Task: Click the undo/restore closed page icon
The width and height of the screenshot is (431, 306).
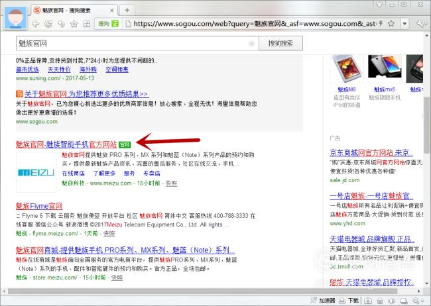Action: (x=61, y=24)
